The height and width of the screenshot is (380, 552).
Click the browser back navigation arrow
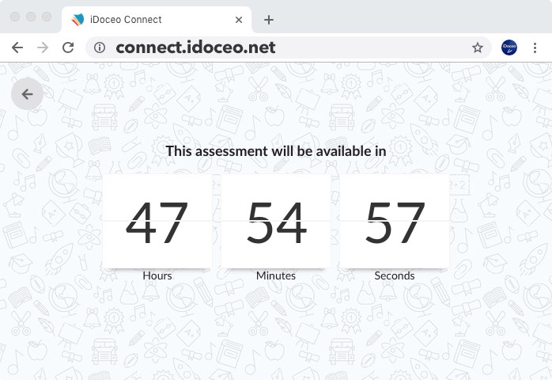(x=17, y=47)
